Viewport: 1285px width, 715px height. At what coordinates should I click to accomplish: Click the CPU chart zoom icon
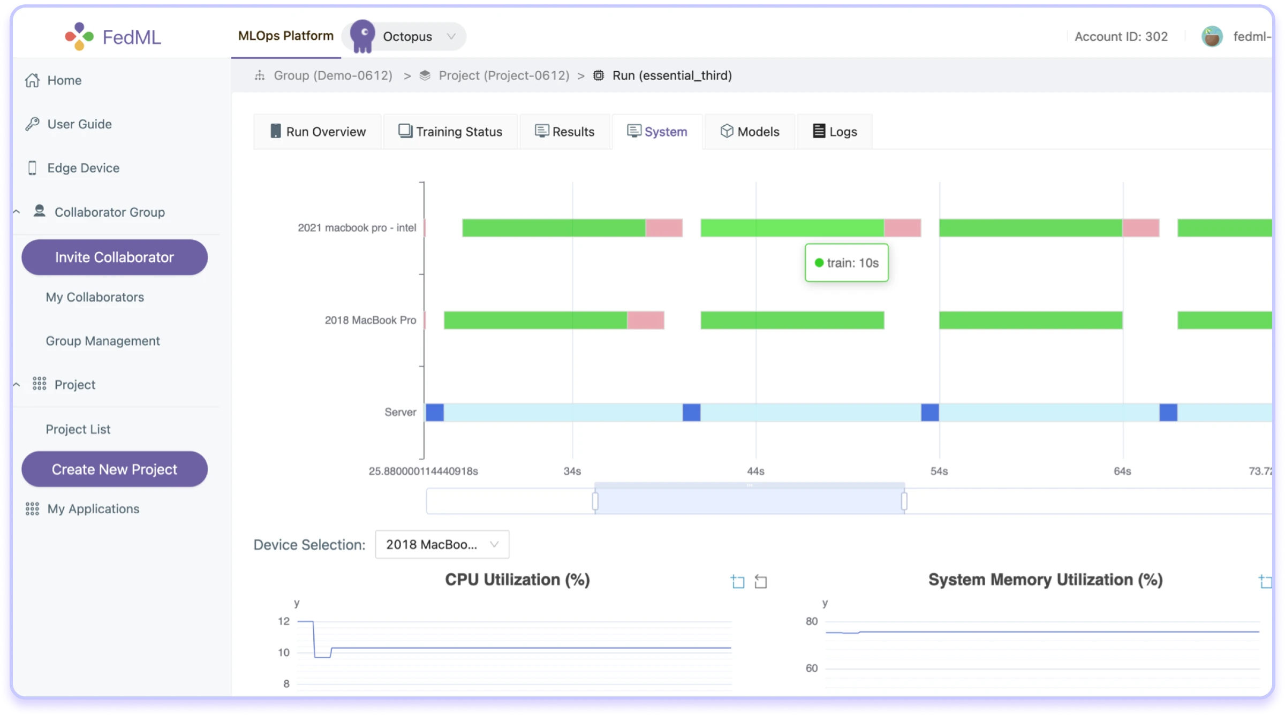[x=737, y=581]
